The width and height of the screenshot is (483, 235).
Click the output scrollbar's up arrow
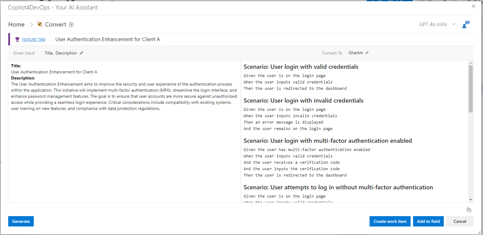pyautogui.click(x=471, y=63)
